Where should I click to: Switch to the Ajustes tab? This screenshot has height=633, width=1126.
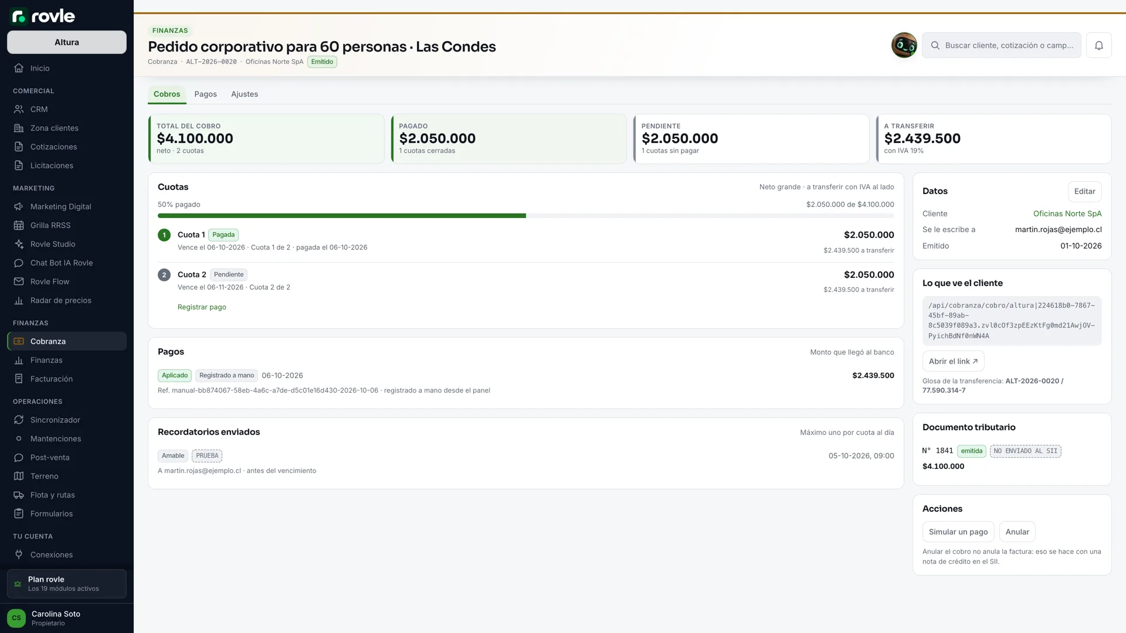point(245,94)
